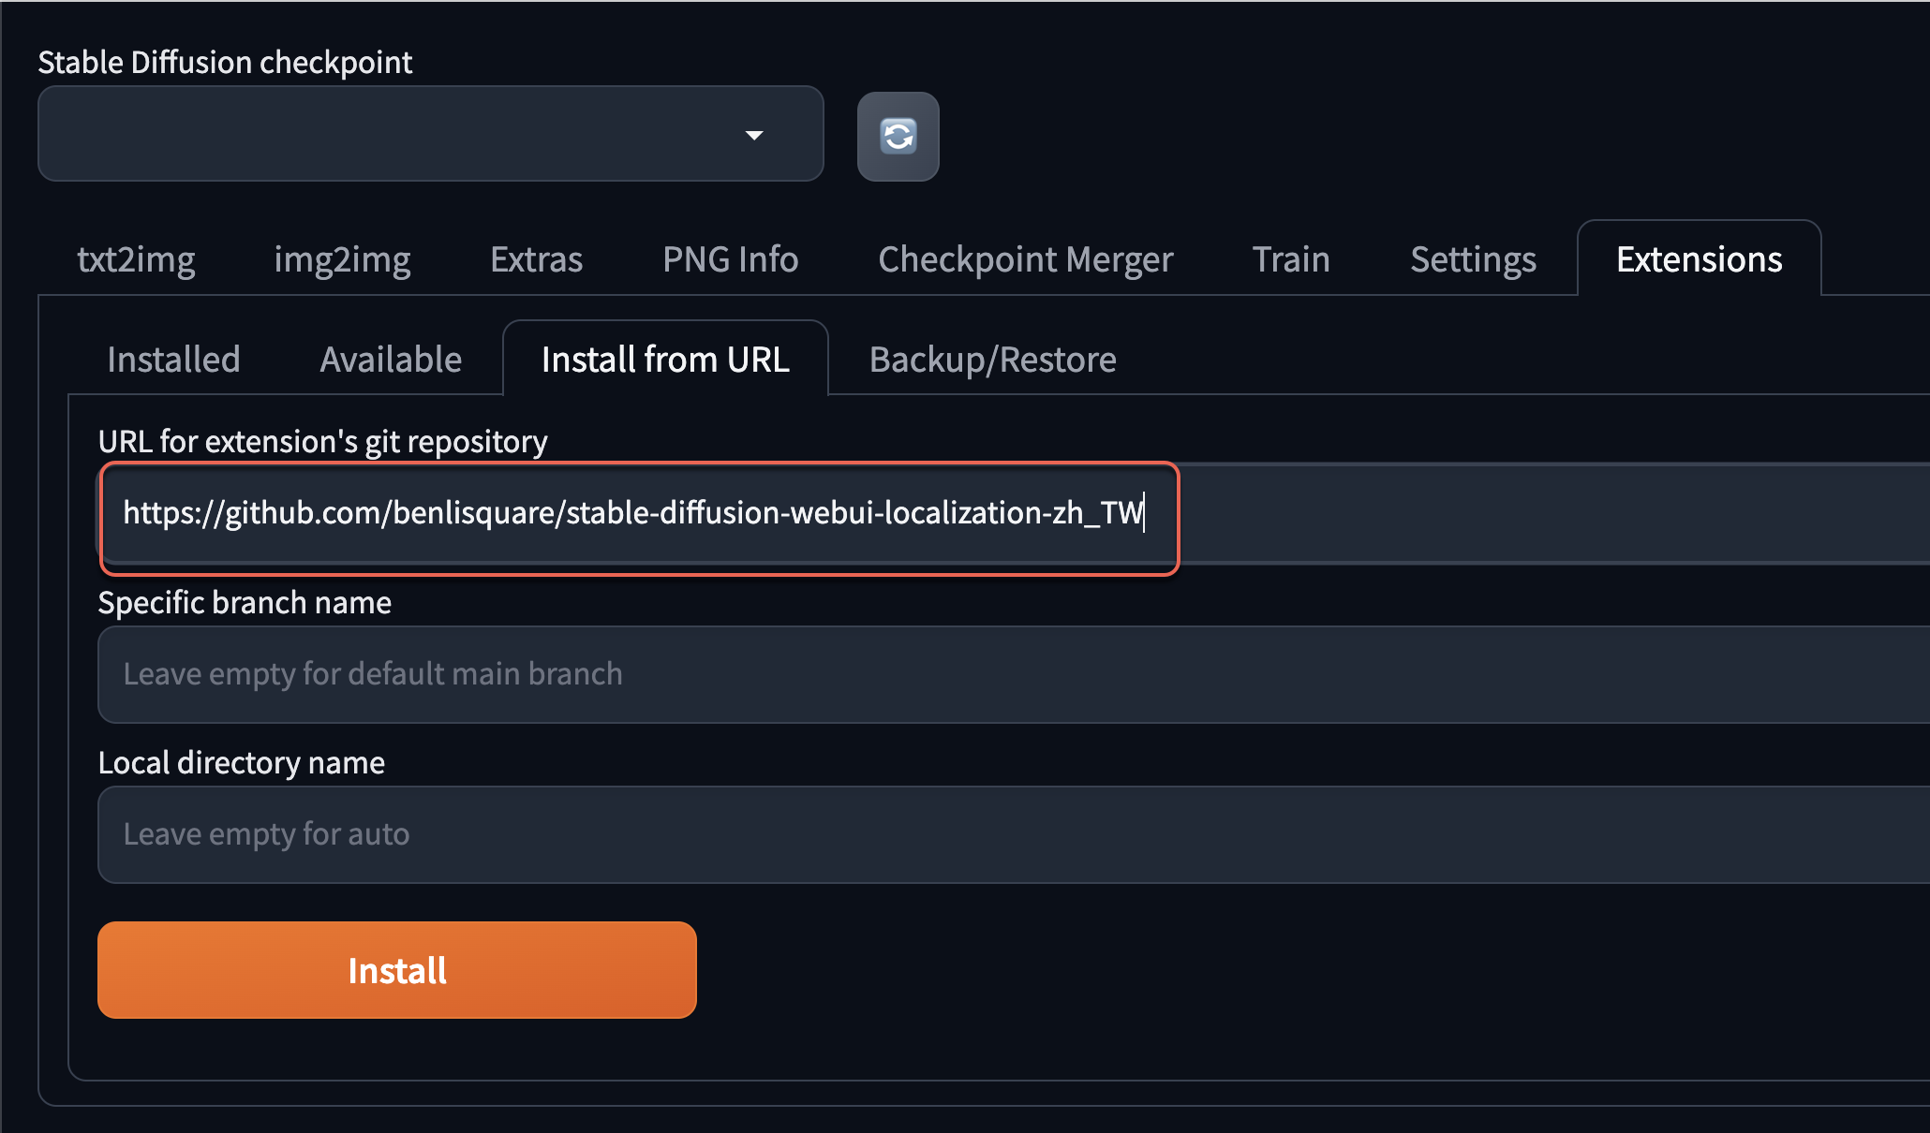1930x1133 pixels.
Task: Open the Available extensions sub-tab
Action: pyautogui.click(x=391, y=360)
